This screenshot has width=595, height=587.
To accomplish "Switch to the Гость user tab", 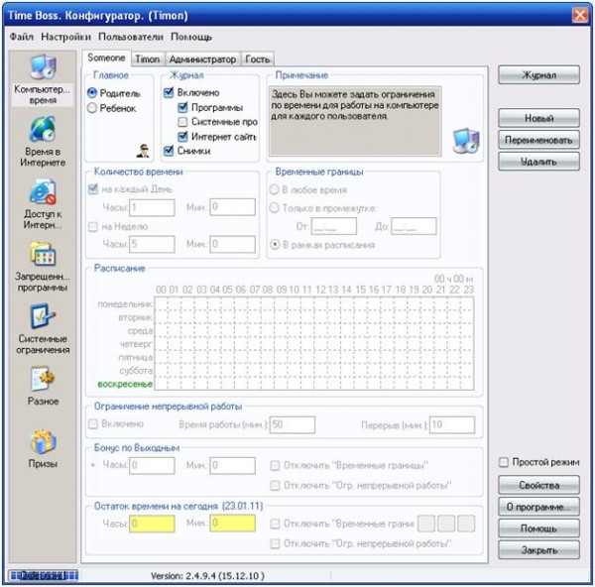I will [258, 59].
